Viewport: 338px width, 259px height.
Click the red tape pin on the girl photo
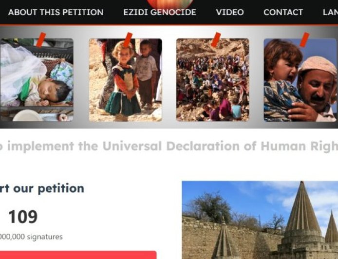click(x=128, y=39)
